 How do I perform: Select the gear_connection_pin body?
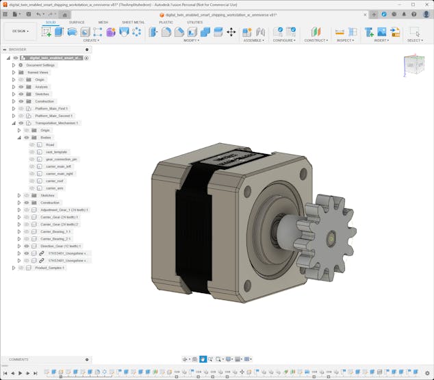click(62, 159)
